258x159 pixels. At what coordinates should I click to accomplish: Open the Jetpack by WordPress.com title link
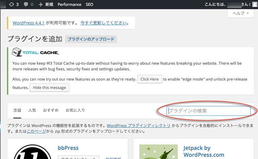tap(204, 151)
